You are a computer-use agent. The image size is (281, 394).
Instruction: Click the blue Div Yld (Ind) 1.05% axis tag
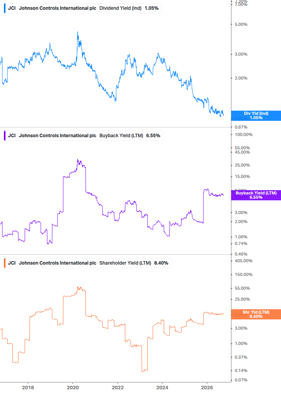tap(256, 116)
